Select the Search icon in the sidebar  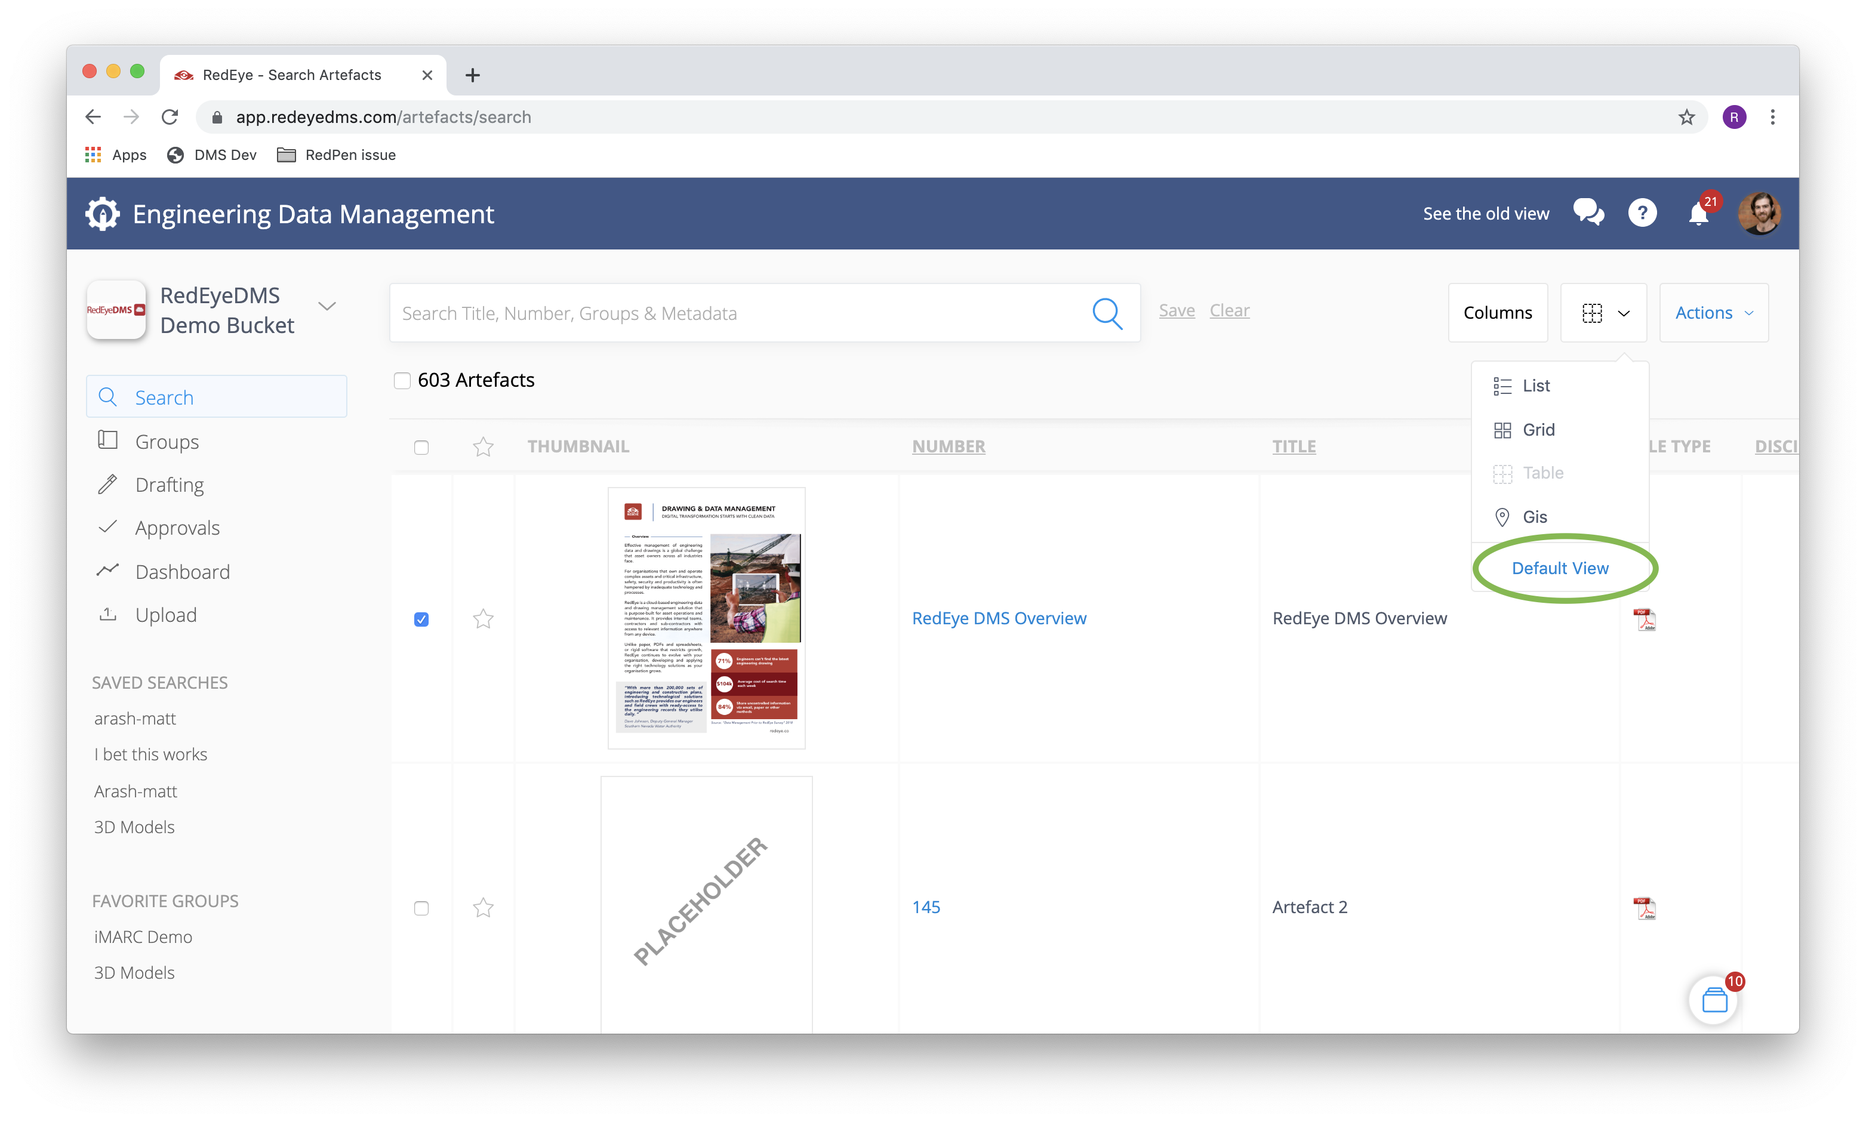point(108,397)
